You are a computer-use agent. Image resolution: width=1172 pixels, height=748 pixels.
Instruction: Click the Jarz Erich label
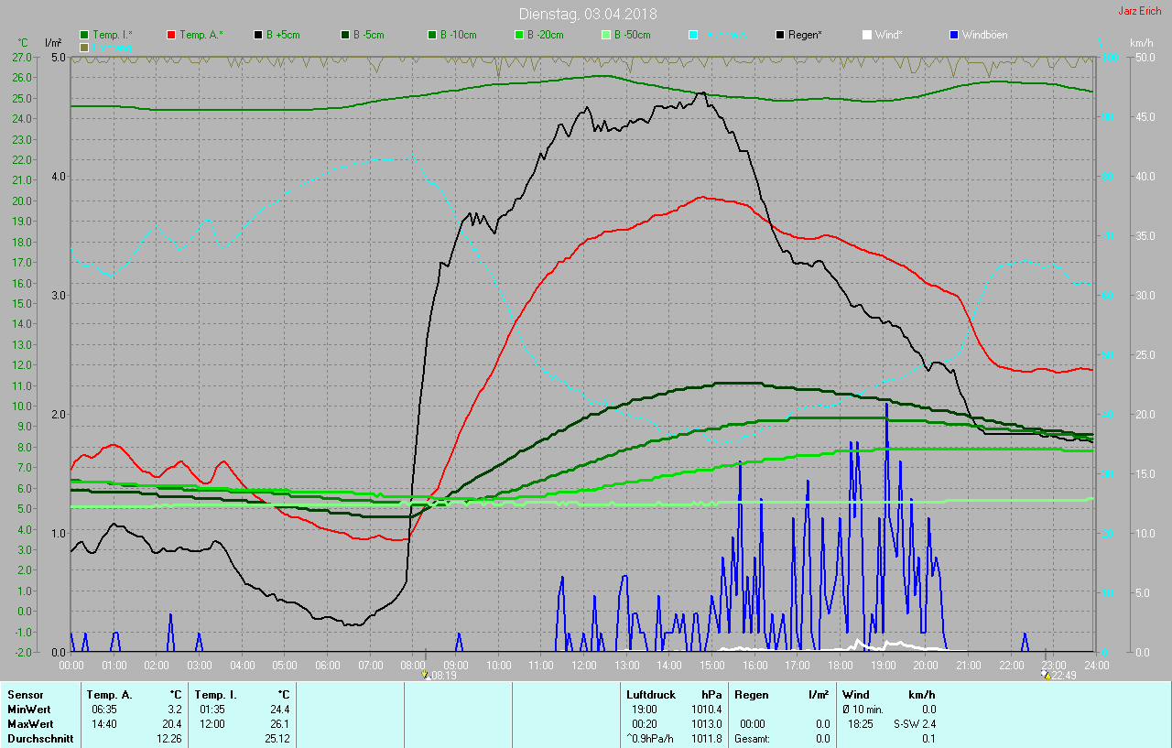(1139, 12)
